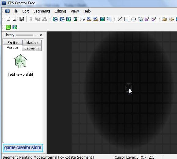Click the [add new prefab] label
This screenshot has height=159, width=177.
[x=21, y=74]
